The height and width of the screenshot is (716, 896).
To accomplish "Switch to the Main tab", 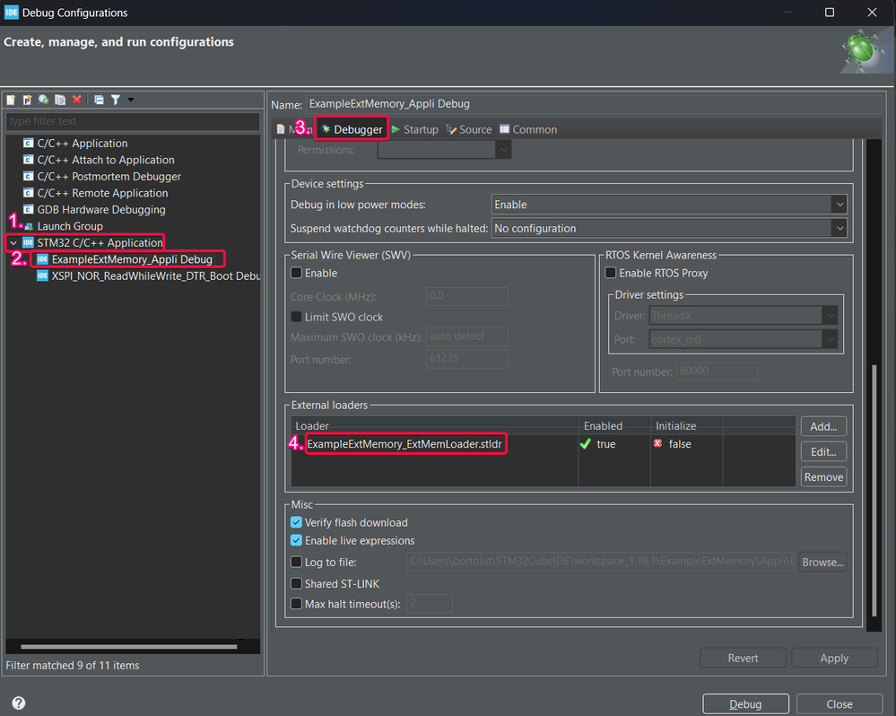I will [293, 129].
